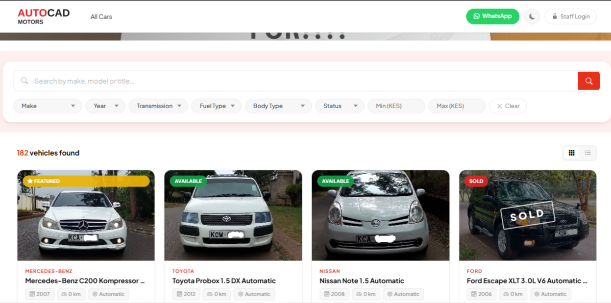Click Automatic tag on Mercedes card
The image size is (611, 303).
click(x=109, y=294)
